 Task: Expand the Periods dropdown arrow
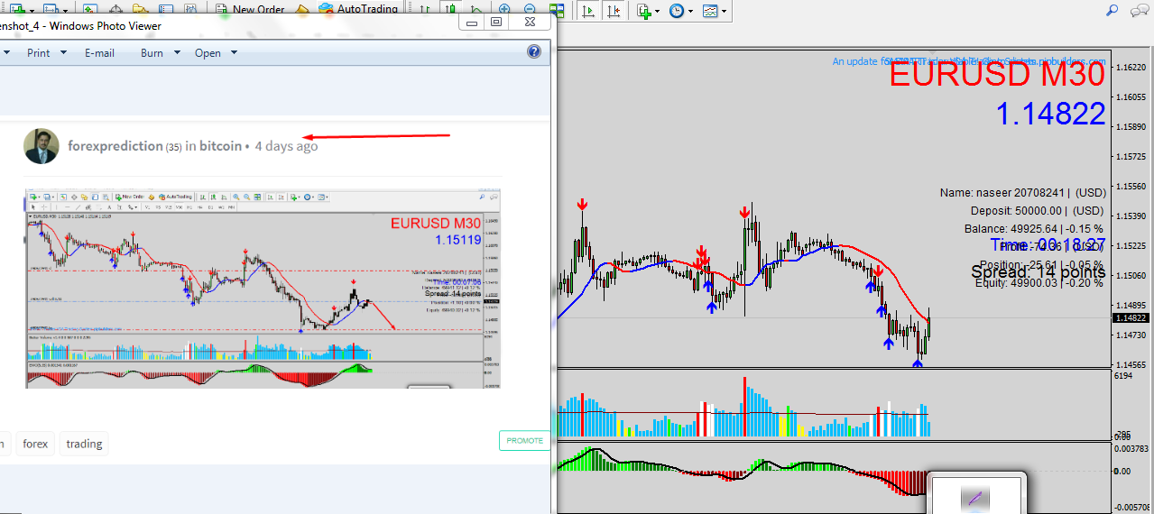(x=691, y=11)
